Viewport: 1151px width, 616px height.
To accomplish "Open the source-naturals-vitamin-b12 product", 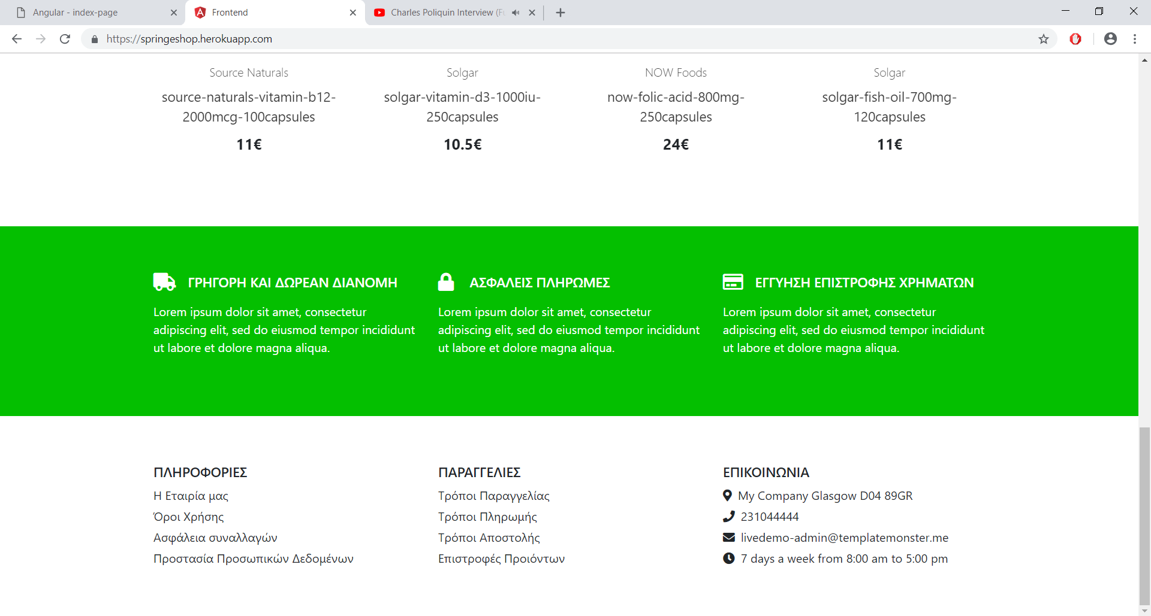I will point(249,107).
